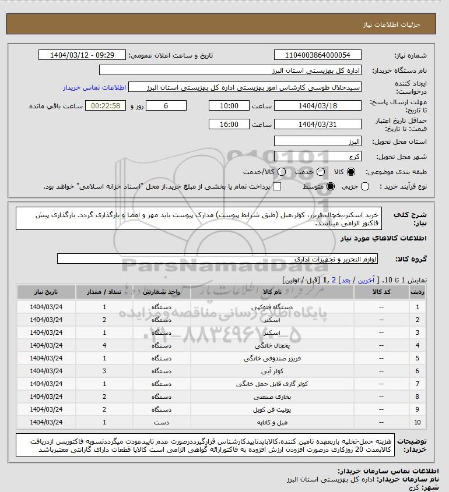Screen dimensions: 449x492
Task: Go to the بعد page link
Action: [x=346, y=280]
